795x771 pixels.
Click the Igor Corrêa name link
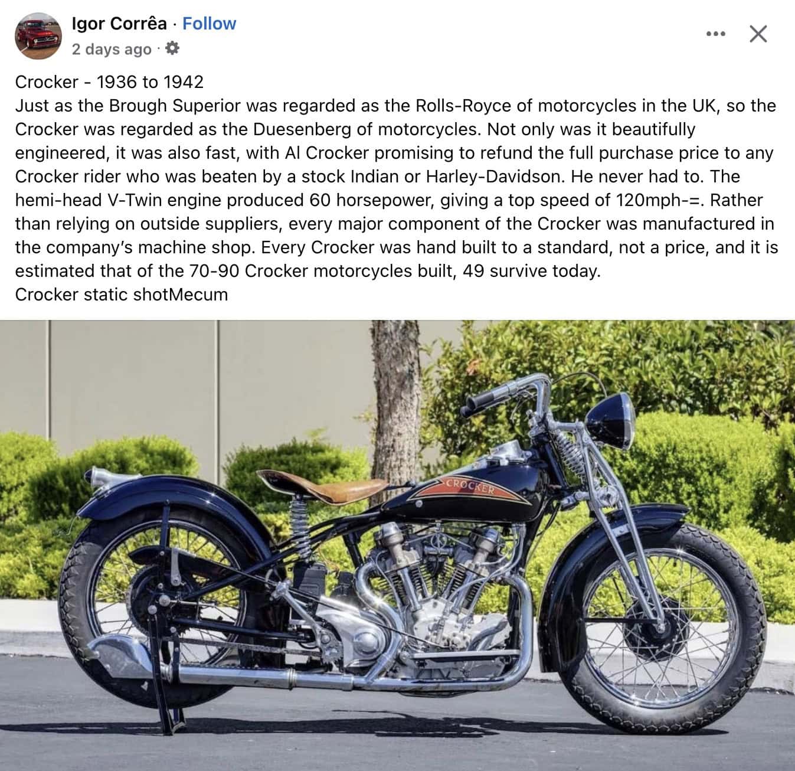119,24
